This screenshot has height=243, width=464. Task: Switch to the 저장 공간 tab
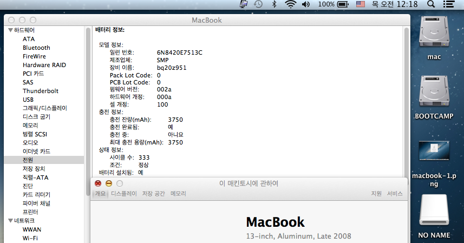coord(153,194)
